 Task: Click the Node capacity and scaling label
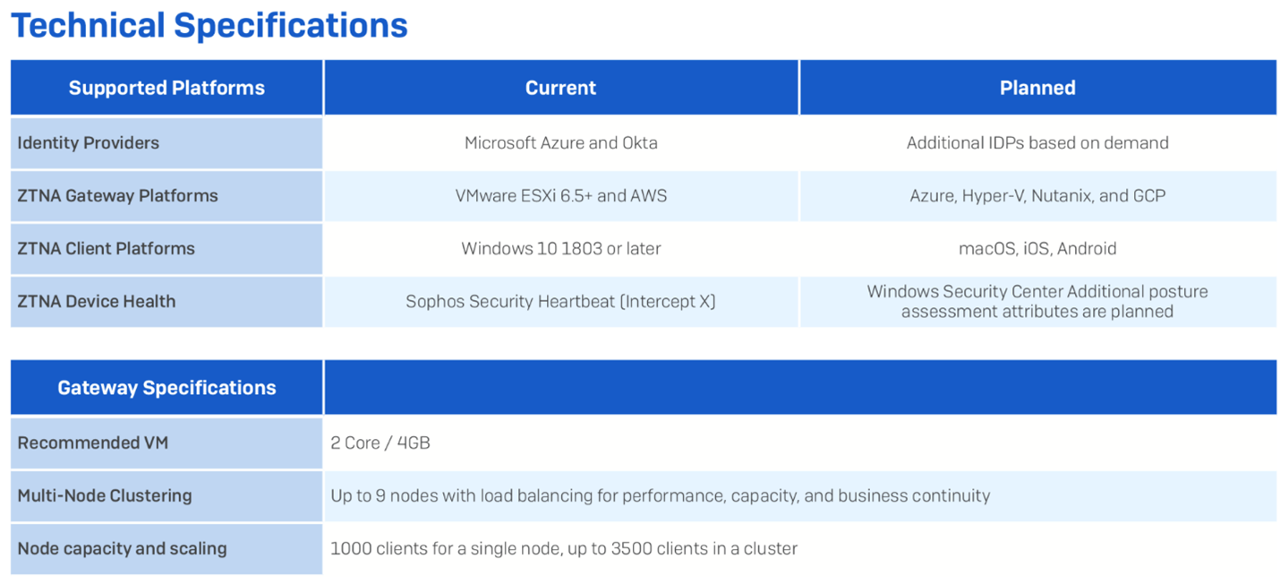click(122, 548)
